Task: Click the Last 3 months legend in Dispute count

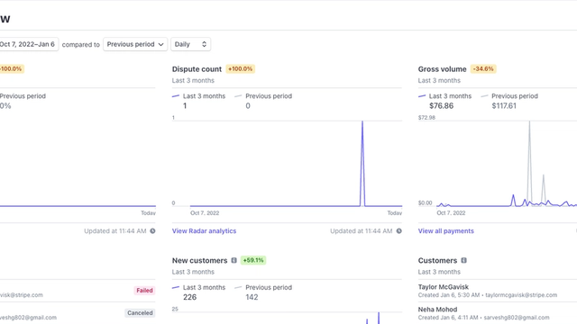Action: (198, 96)
